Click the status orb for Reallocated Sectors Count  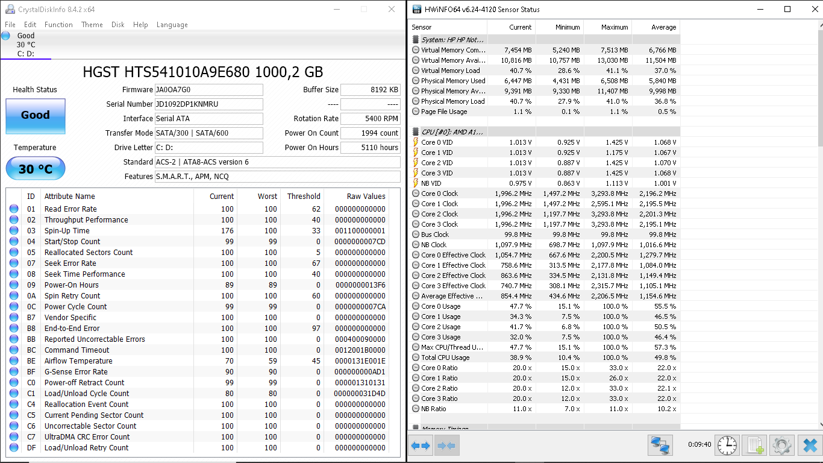(x=14, y=253)
